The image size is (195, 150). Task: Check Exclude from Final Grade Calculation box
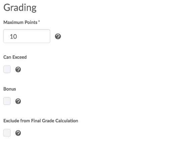point(7,133)
